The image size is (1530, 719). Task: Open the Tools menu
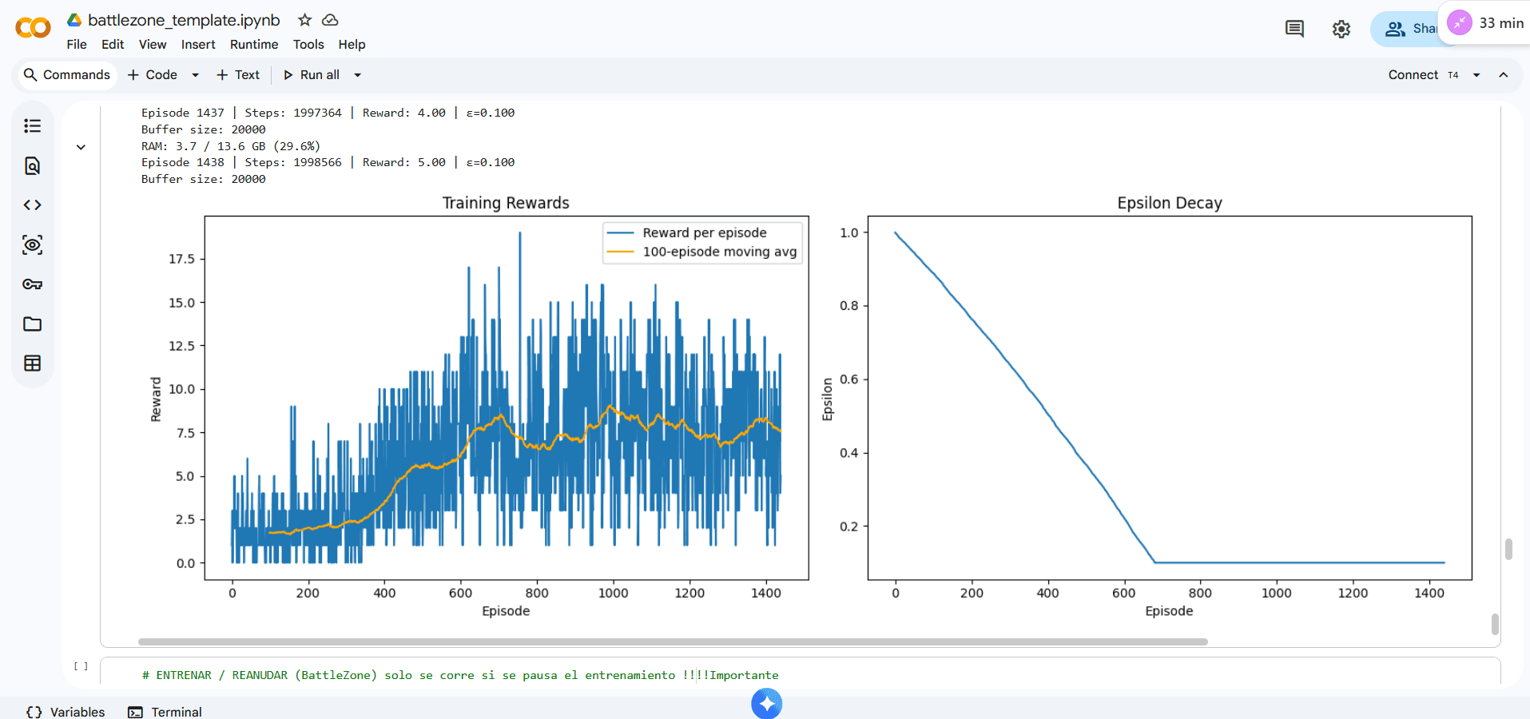(308, 45)
